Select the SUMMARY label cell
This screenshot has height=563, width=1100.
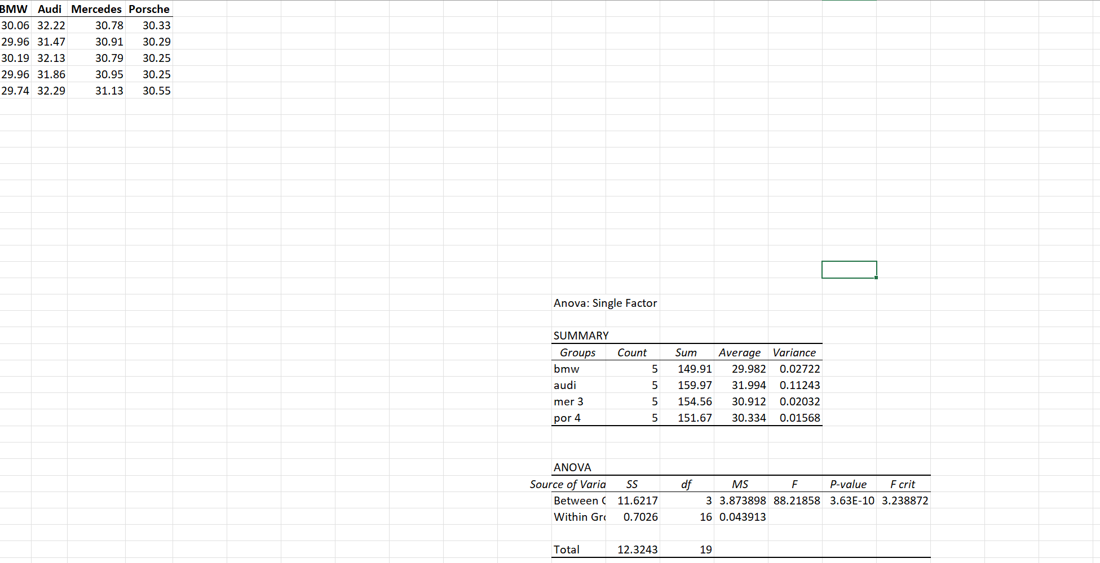578,336
